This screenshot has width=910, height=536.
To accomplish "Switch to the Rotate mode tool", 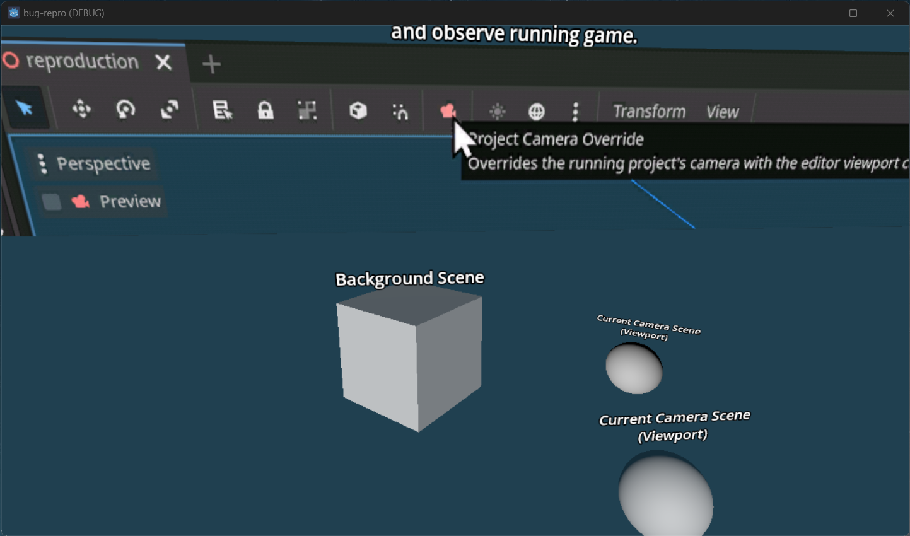I will click(x=125, y=110).
